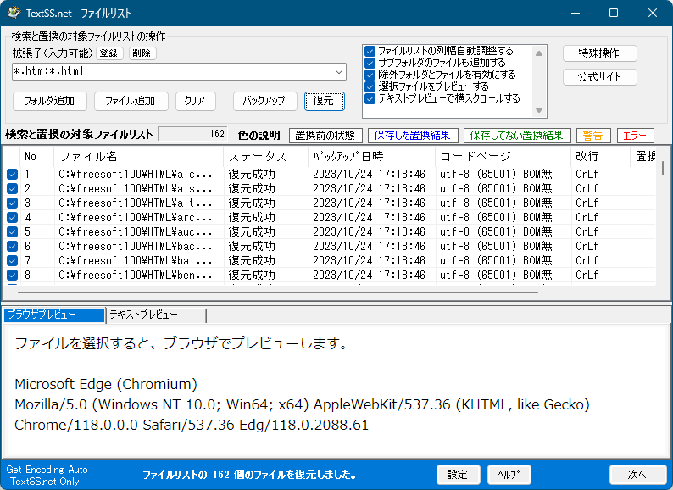Select file C:¥freesoft100¥HTML¥alt...
The image size is (673, 490).
pyautogui.click(x=136, y=203)
